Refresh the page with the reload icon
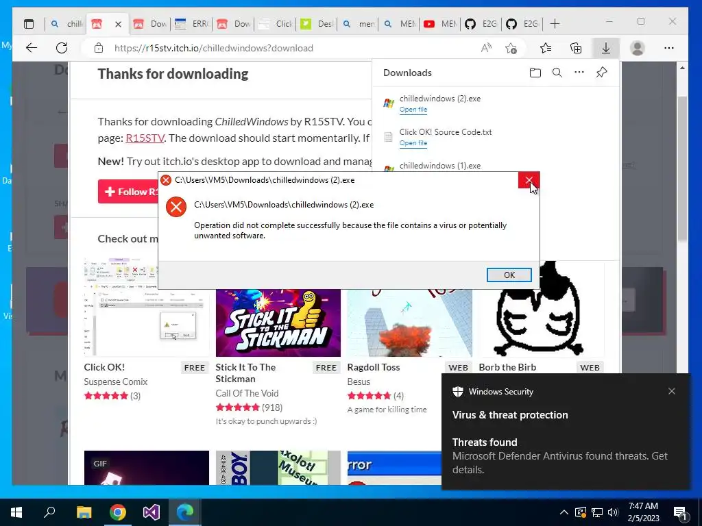702x526 pixels. (62, 48)
